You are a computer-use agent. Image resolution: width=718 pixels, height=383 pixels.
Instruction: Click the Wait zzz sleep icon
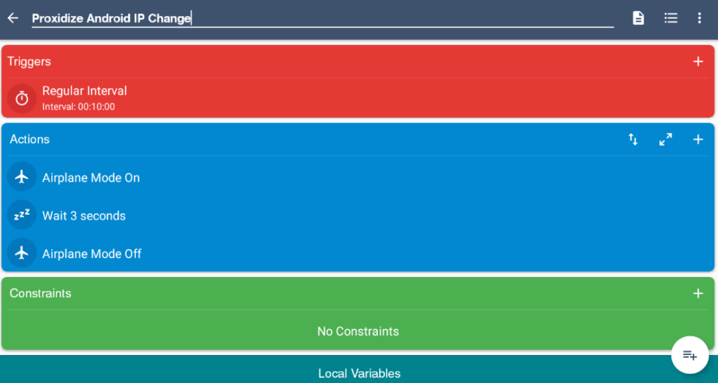(22, 215)
